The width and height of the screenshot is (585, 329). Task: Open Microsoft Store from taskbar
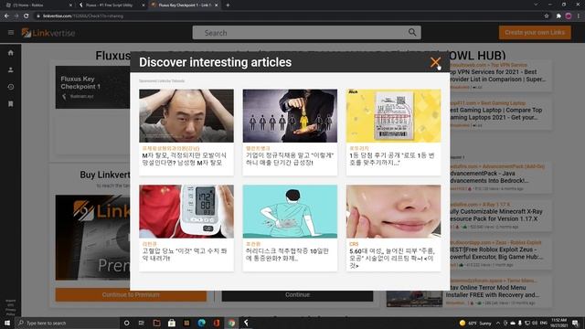172,323
